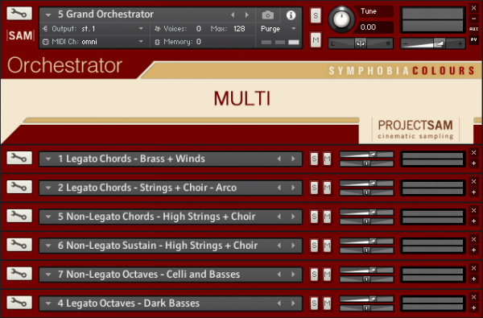The width and height of the screenshot is (483, 318).
Task: Minimize the Grand Orchestrator header view
Action: coord(474,19)
